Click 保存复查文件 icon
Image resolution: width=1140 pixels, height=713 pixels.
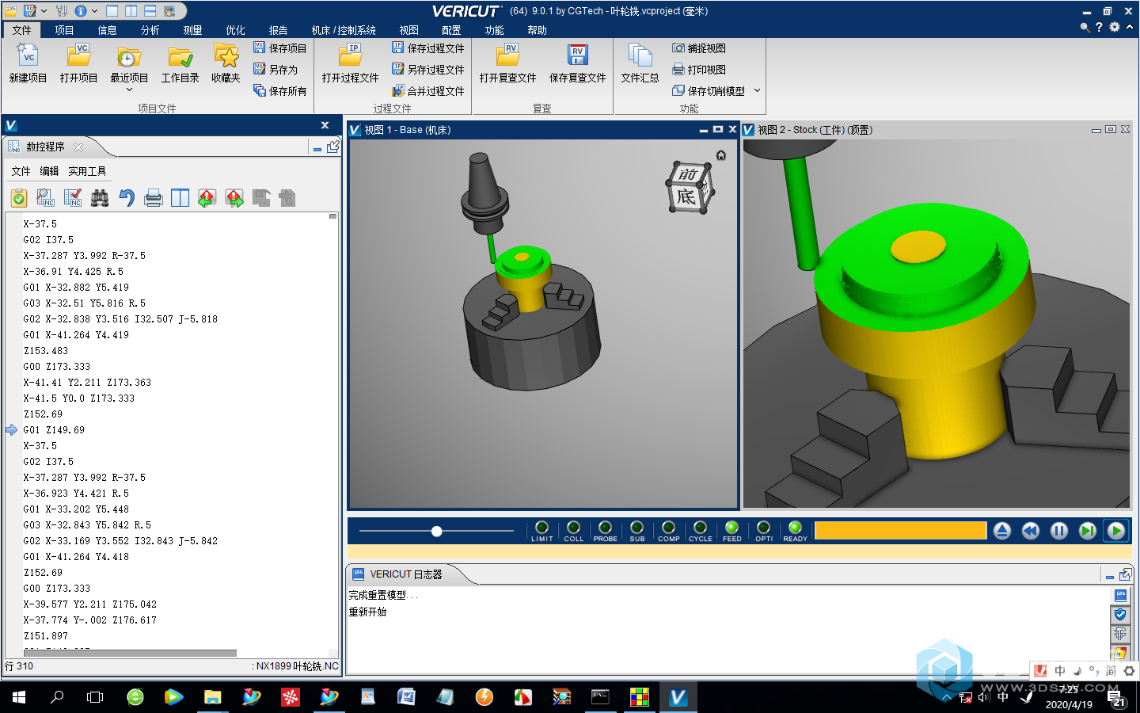[x=577, y=57]
